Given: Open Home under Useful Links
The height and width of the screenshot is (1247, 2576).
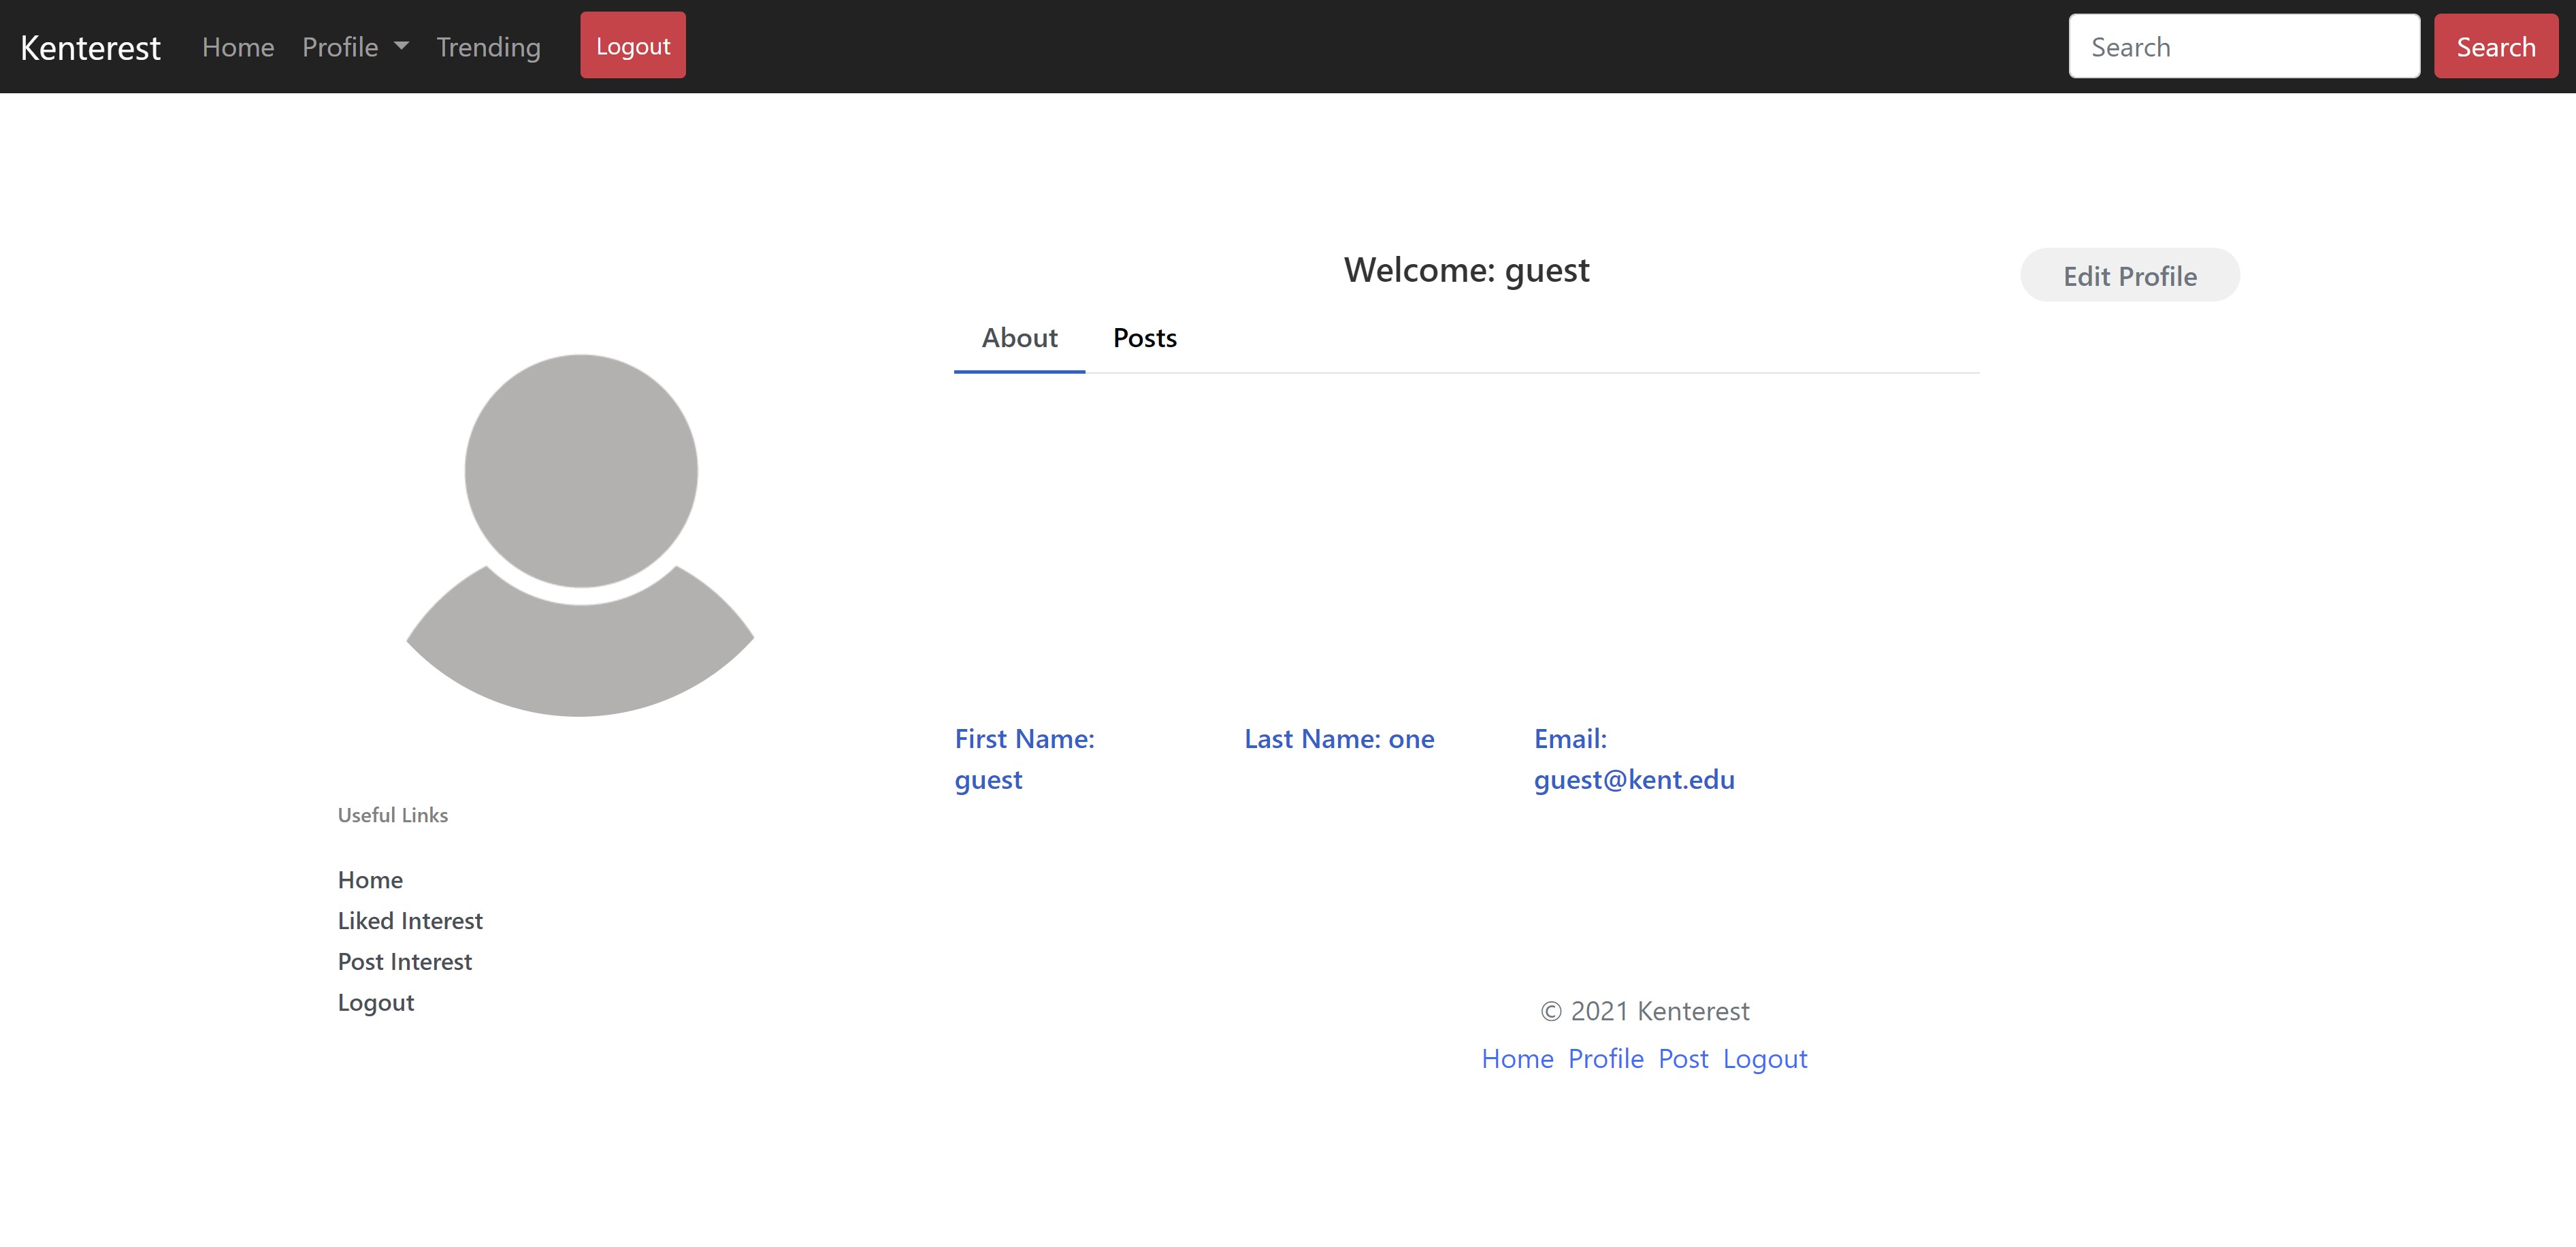Looking at the screenshot, I should point(370,880).
